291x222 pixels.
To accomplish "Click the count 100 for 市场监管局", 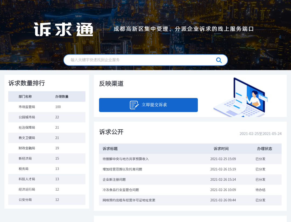I will click(58, 107).
